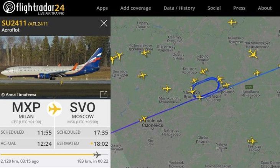Open the Add coverage menu item

click(135, 8)
